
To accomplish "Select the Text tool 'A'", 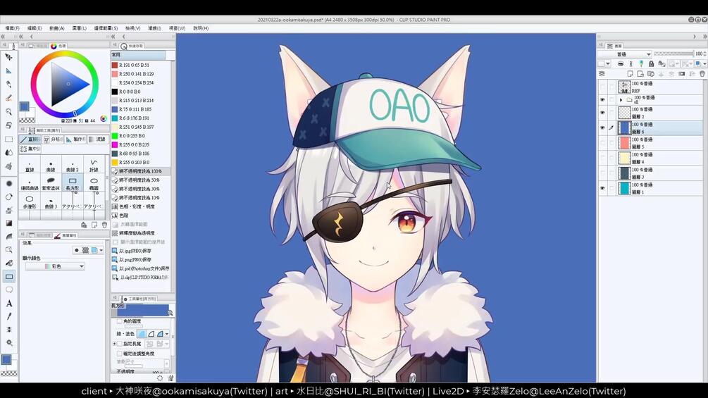I will [8, 303].
